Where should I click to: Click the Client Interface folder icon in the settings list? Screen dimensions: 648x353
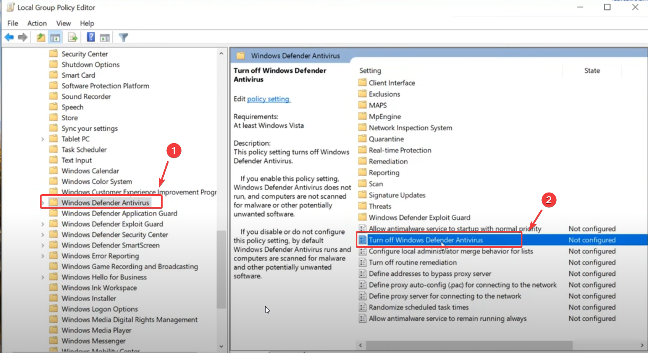pos(362,83)
